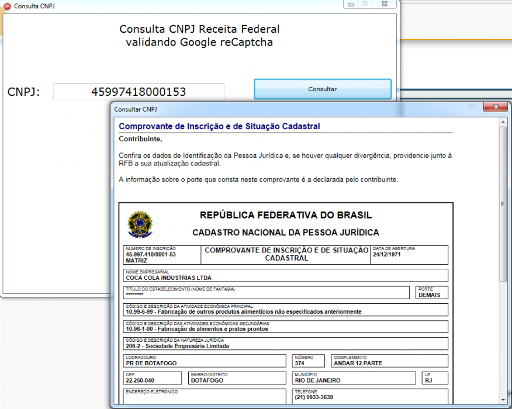This screenshot has width=512, height=409.
Task: Click the street value PR DE BOTAFOGO
Action: point(151,363)
